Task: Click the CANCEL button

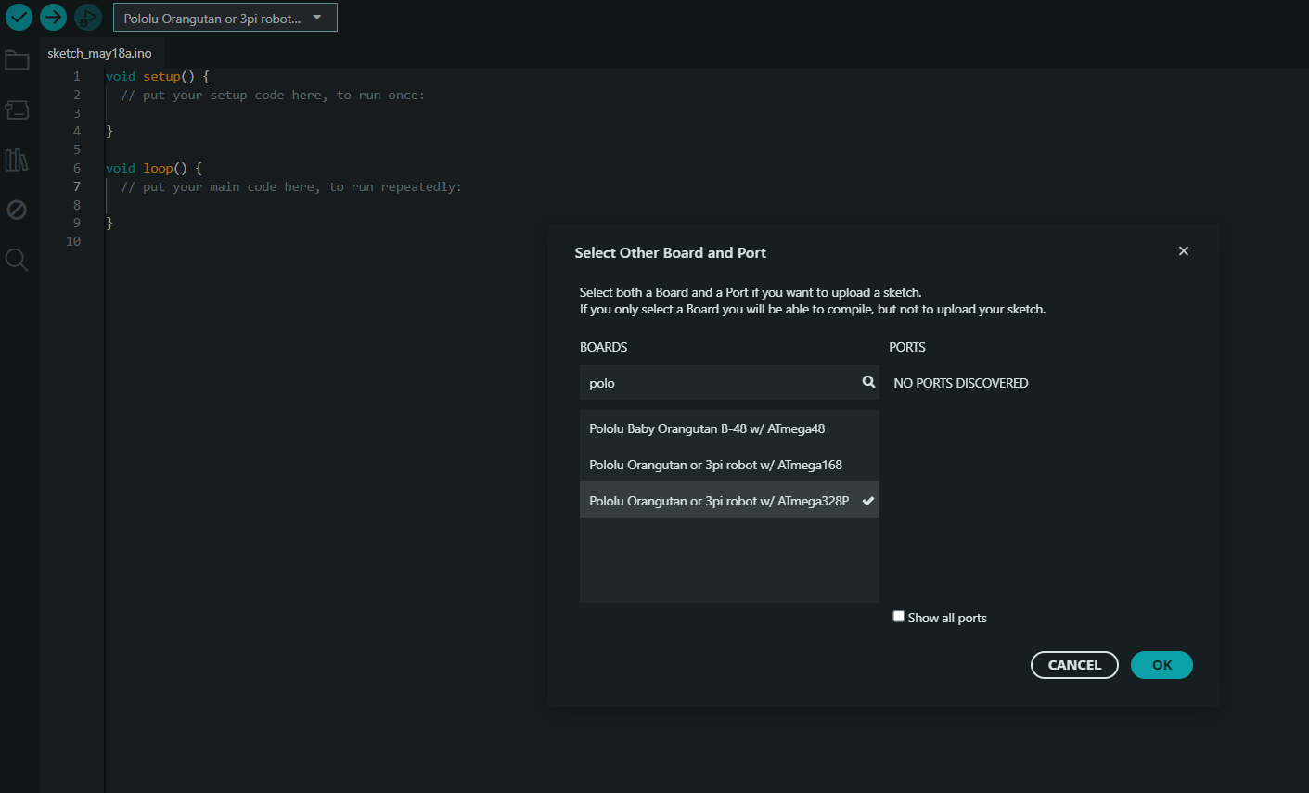Action: [x=1074, y=665]
